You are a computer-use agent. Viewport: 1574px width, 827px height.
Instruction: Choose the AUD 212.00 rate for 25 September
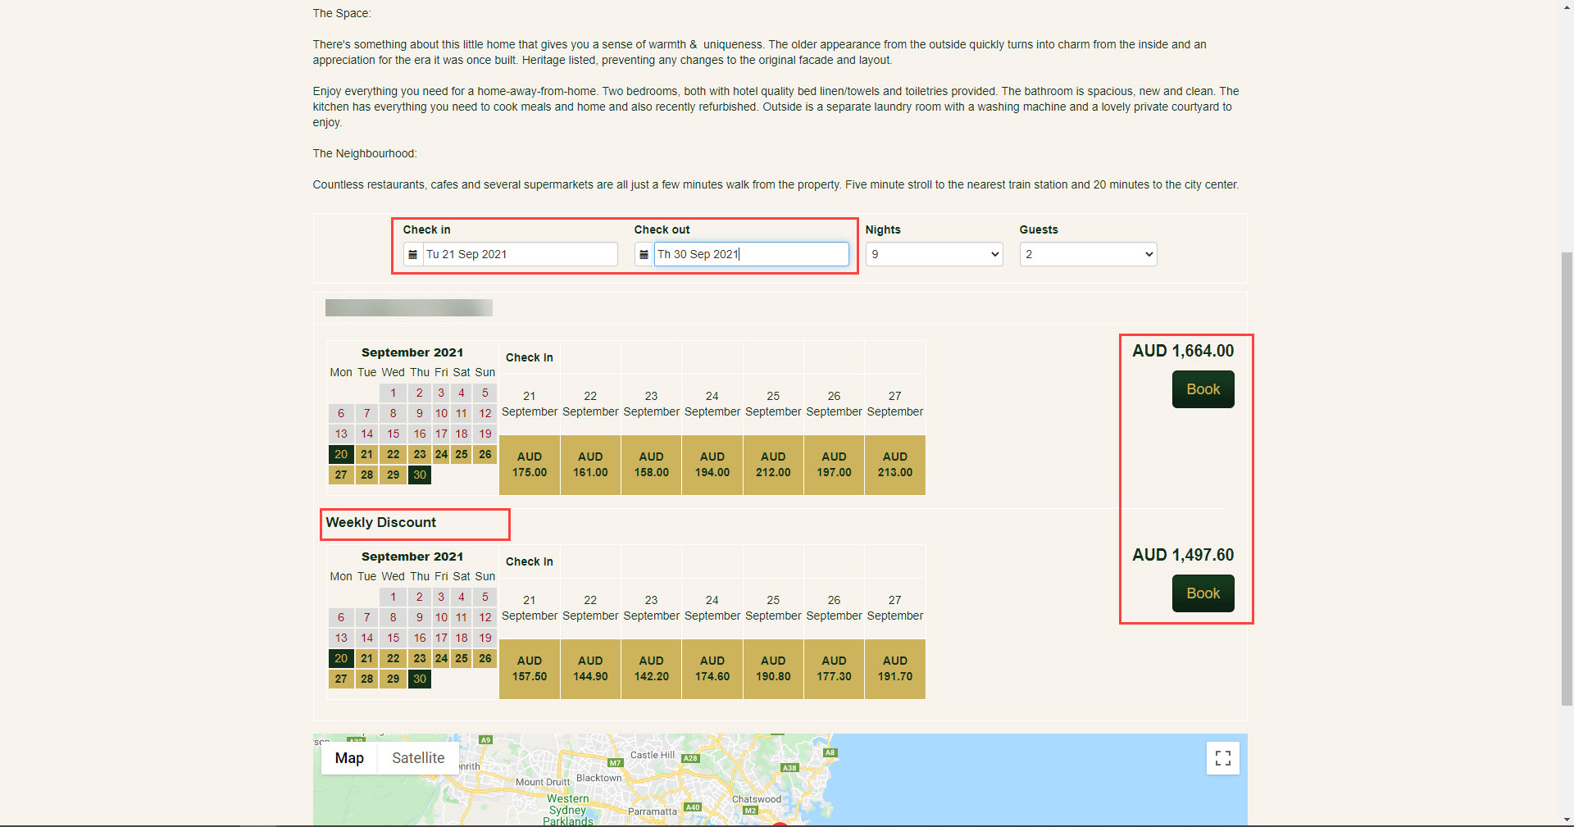(x=773, y=465)
